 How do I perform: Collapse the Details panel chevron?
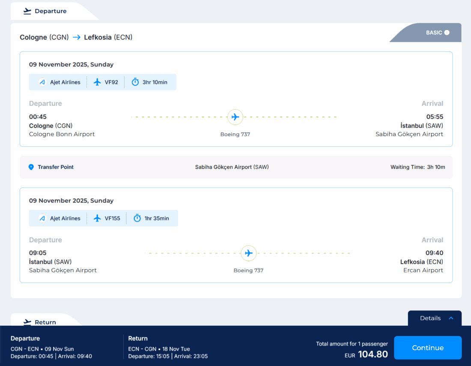(x=451, y=318)
